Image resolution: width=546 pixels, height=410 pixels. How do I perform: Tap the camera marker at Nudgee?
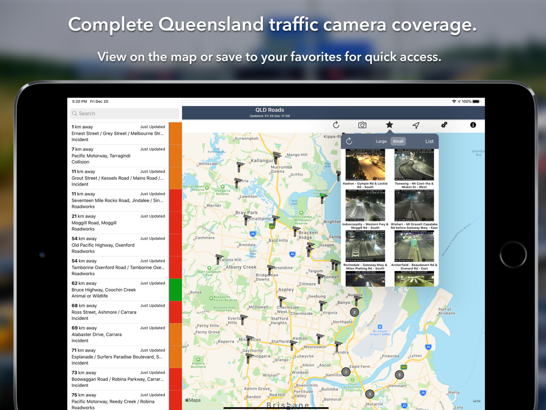(358, 300)
